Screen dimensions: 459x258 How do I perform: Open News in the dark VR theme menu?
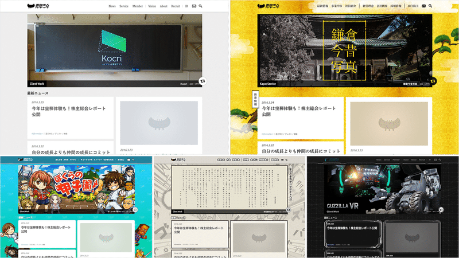pyautogui.click(x=379, y=160)
